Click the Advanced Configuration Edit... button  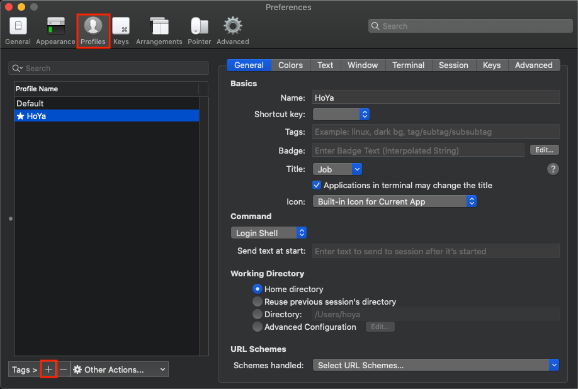pyautogui.click(x=380, y=327)
